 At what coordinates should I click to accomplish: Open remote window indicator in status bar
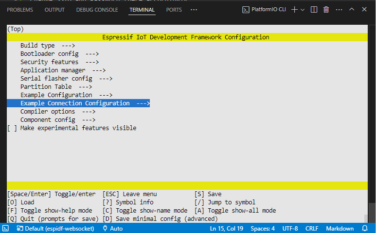pyautogui.click(x=5, y=229)
